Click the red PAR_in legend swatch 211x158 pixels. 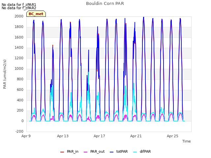(x=62, y=152)
